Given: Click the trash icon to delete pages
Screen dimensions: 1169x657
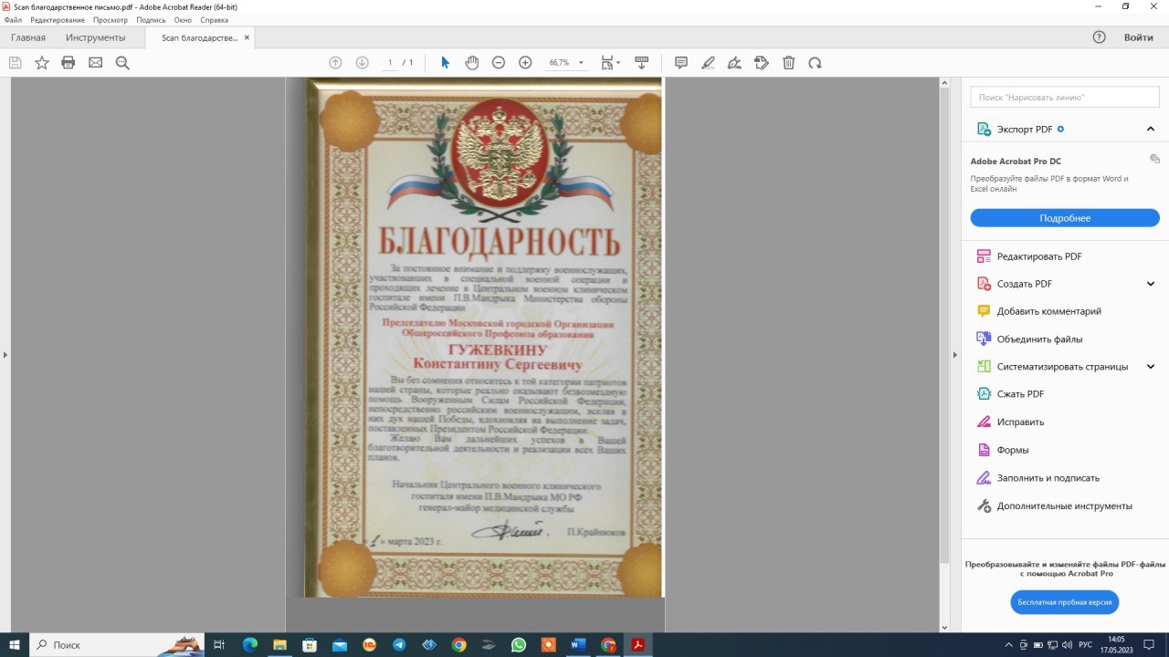Looking at the screenshot, I should coord(788,62).
